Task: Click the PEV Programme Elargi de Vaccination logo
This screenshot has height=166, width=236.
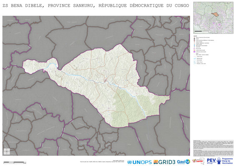Action: 220,161
